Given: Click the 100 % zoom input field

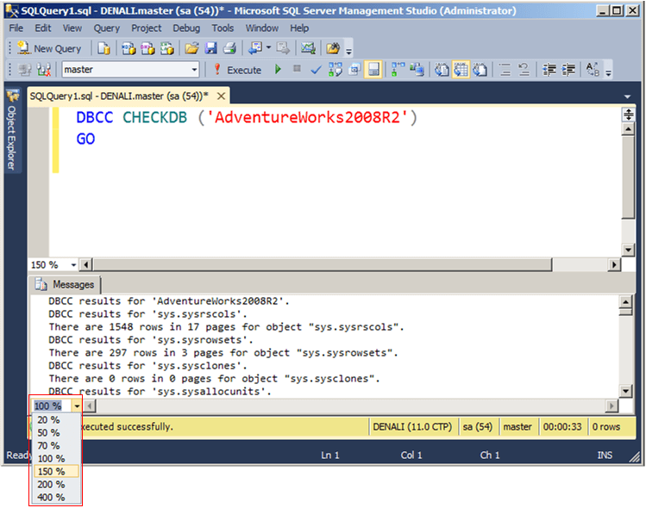Looking at the screenshot, I should click(x=52, y=406).
